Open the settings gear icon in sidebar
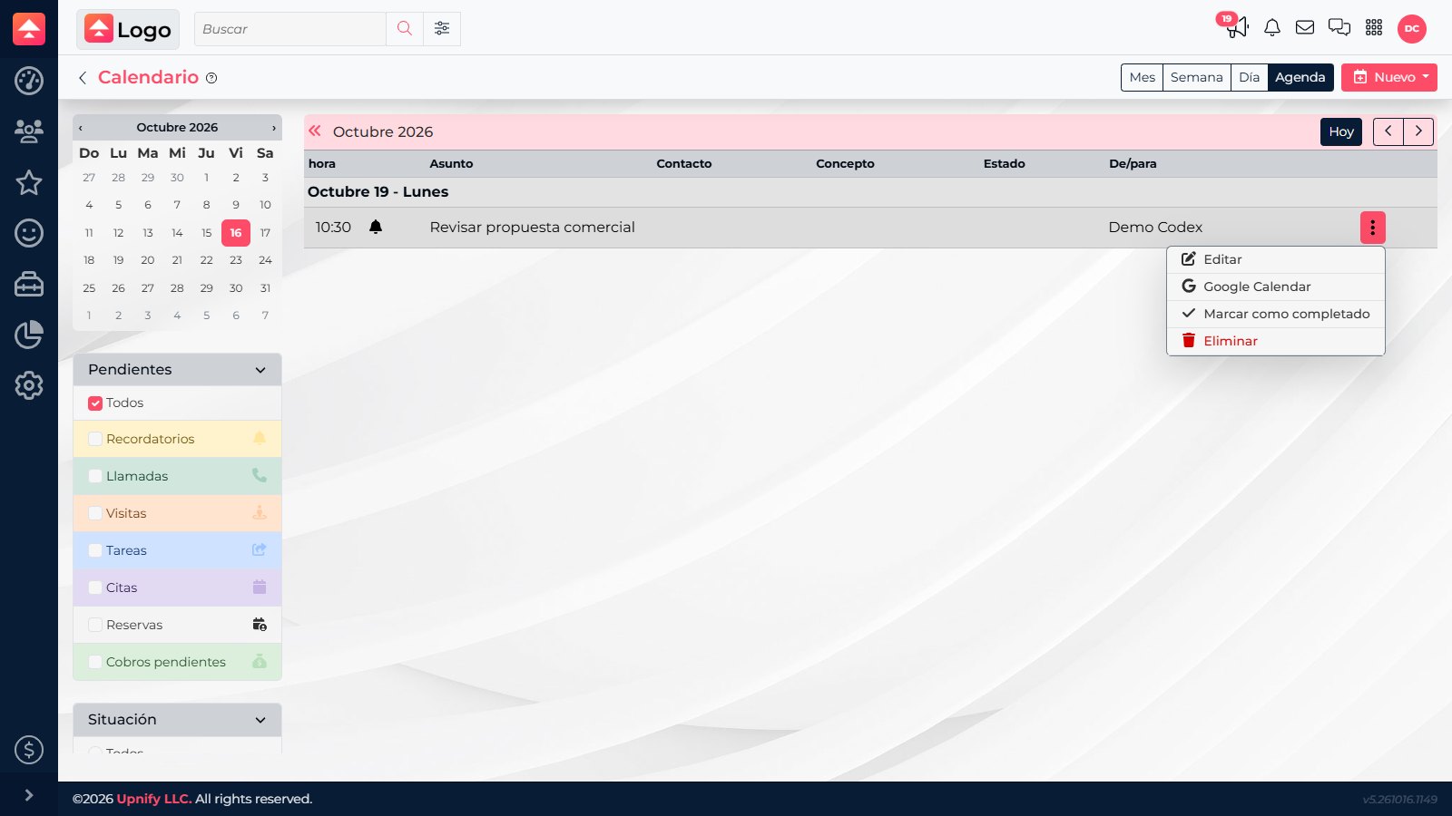 (29, 385)
